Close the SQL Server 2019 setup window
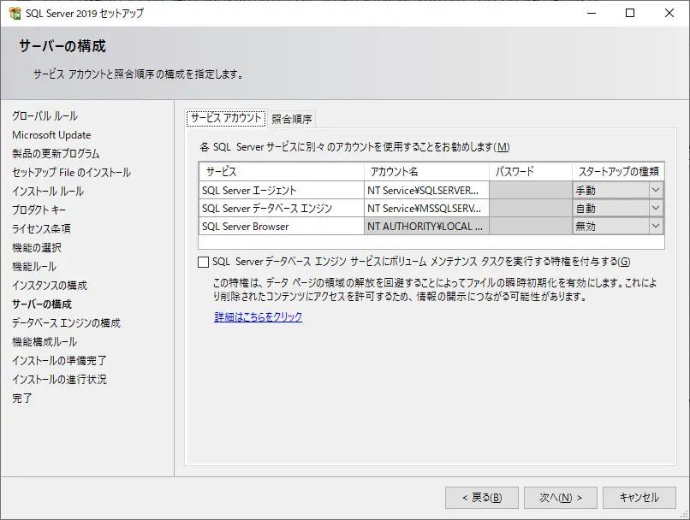Image resolution: width=690 pixels, height=520 pixels. pyautogui.click(x=669, y=13)
